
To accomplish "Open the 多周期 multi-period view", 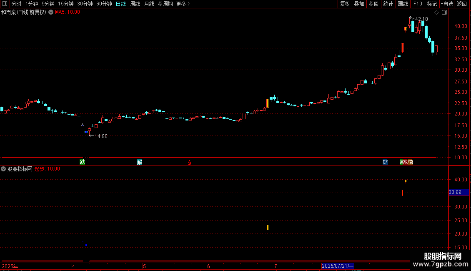I will (x=165, y=4).
